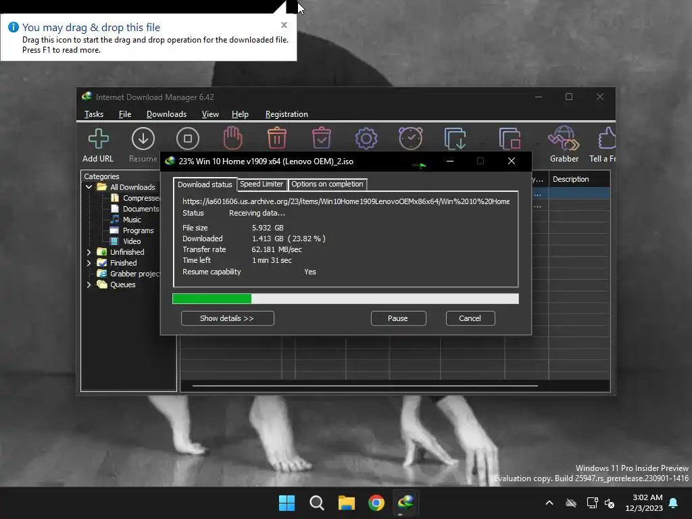Click the Add URL plus icon

coord(99,139)
